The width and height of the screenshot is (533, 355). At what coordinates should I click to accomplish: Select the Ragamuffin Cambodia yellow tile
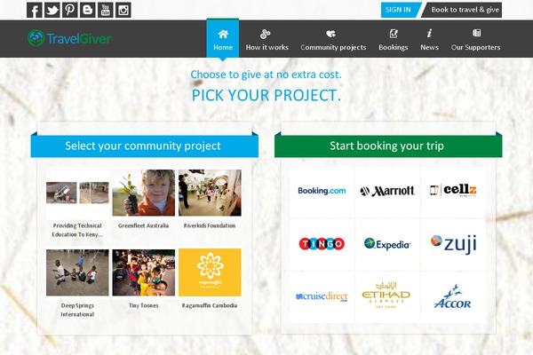coord(210,272)
